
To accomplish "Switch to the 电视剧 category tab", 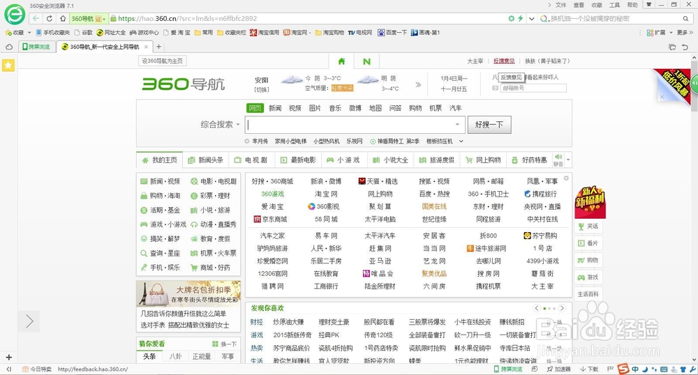I will click(x=251, y=160).
